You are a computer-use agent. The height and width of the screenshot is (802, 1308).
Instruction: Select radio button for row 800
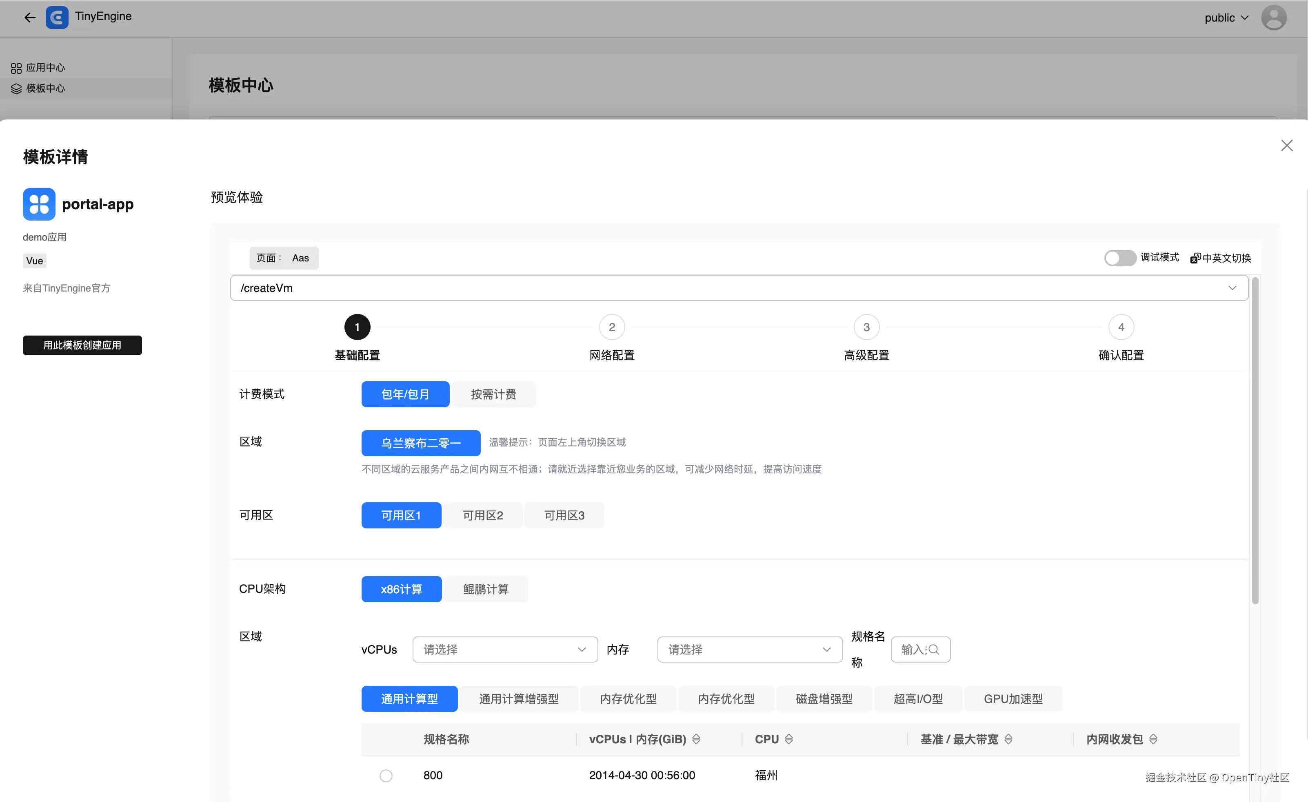click(x=386, y=775)
